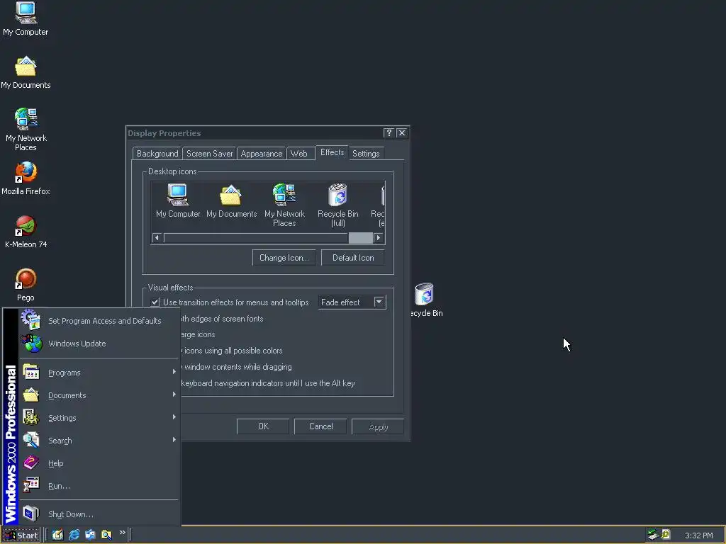Click the yellow document tray icon

666,534
